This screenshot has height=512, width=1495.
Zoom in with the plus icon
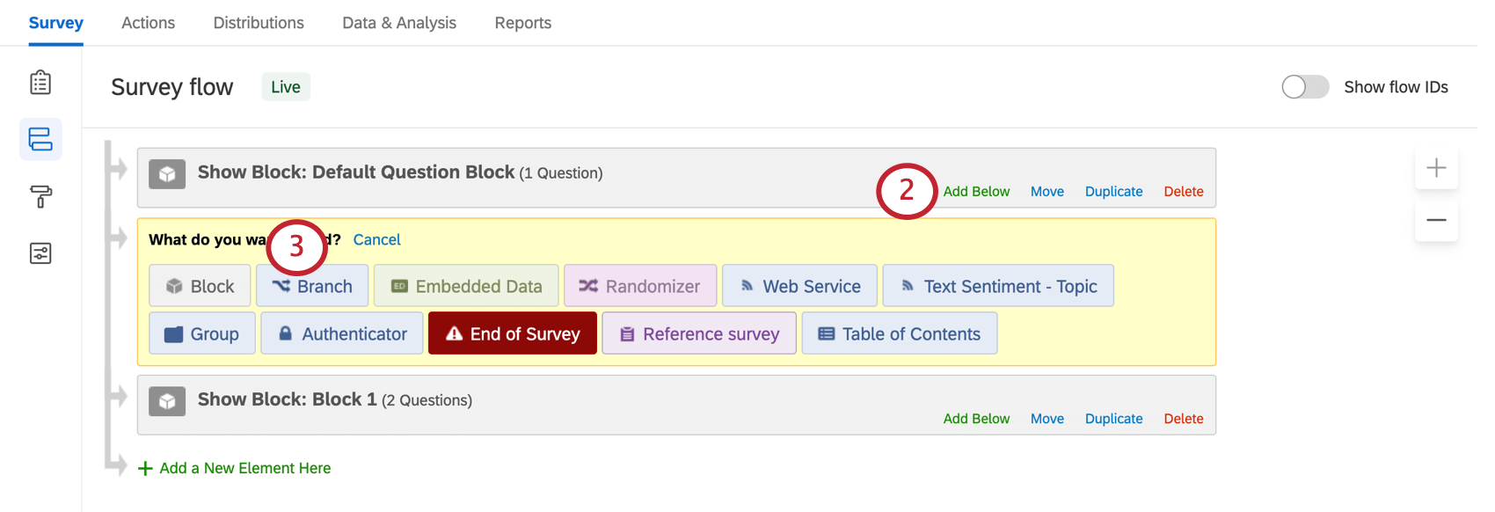pos(1436,168)
